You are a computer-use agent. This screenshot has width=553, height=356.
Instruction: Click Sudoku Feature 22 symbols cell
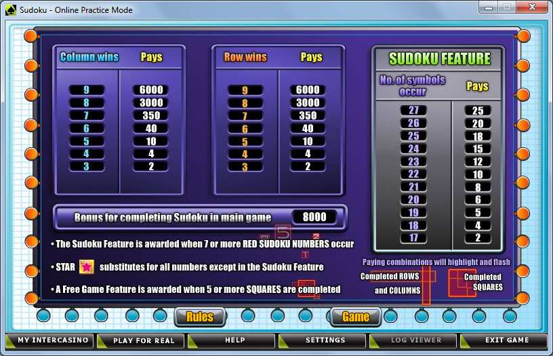click(413, 174)
